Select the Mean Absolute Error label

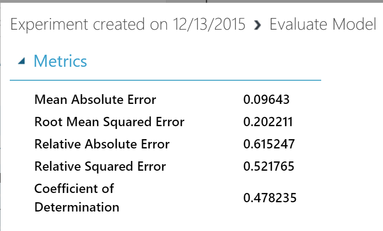95,100
